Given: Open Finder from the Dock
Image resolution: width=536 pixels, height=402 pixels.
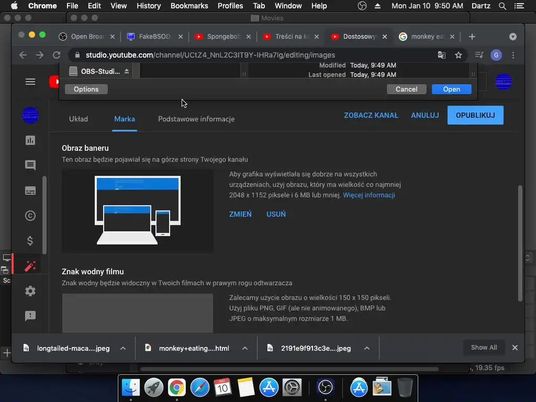Looking at the screenshot, I should coord(131,387).
